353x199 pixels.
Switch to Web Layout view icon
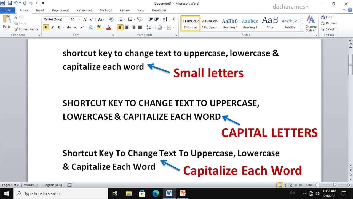pyautogui.click(x=290, y=185)
